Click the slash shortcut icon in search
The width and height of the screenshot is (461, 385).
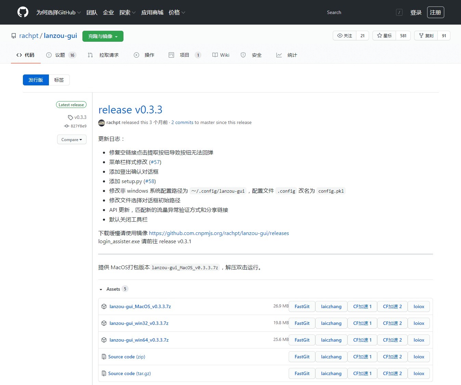pos(399,12)
